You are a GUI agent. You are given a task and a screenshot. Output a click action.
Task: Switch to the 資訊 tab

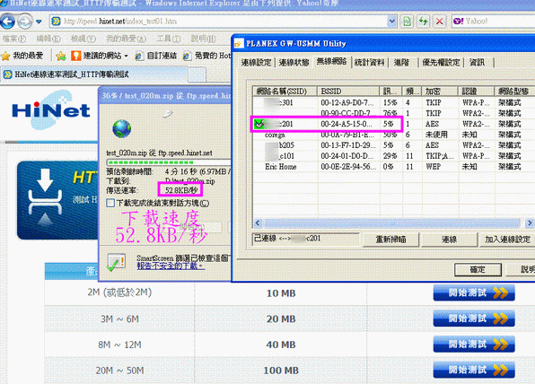coord(477,63)
